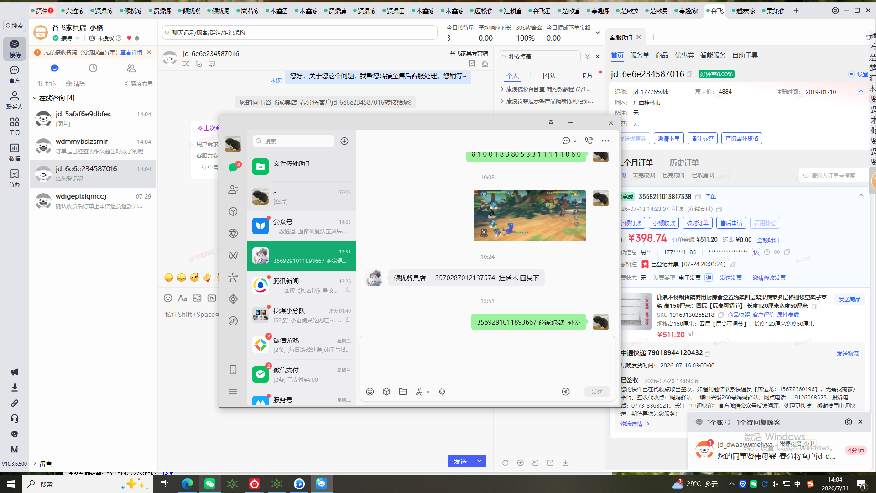Expand the 康浪梳妆台卧室 phrase group
This screenshot has height=493, width=876.
(502, 89)
